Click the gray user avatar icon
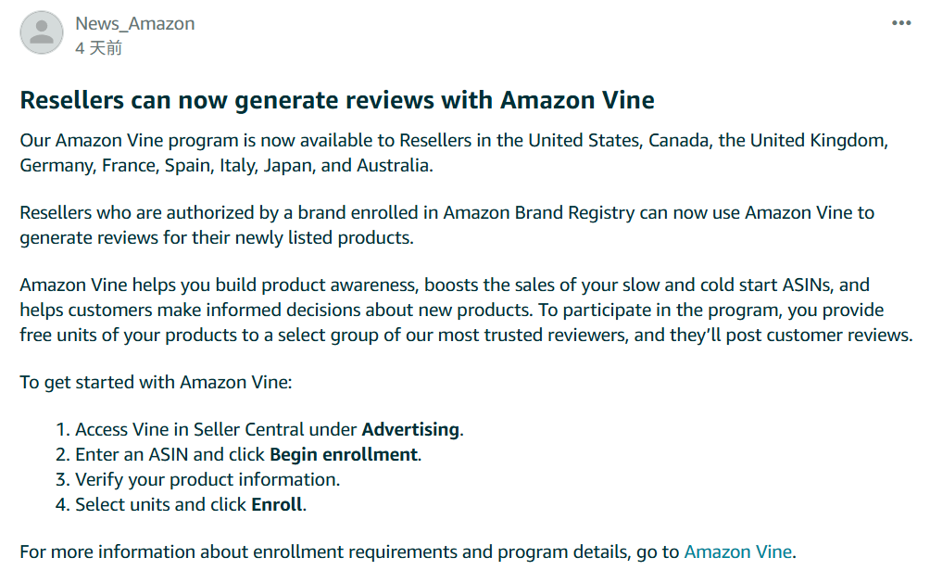 coord(42,32)
